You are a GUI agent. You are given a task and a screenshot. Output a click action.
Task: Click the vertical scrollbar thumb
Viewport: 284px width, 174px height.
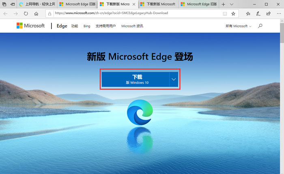click(282, 33)
